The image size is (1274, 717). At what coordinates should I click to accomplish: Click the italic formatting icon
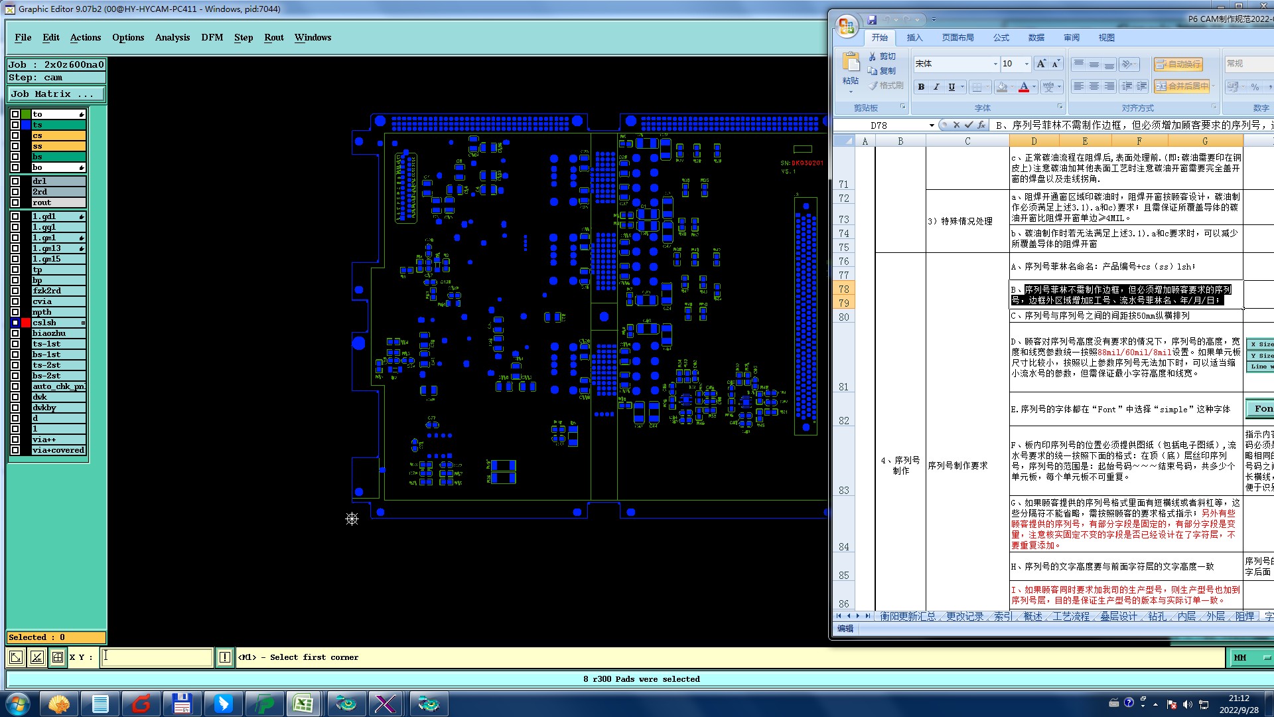936,87
